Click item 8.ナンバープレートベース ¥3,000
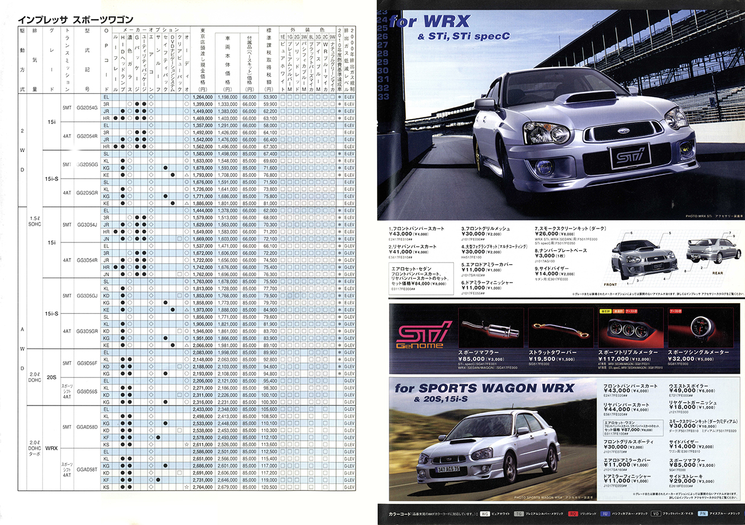 [561, 255]
